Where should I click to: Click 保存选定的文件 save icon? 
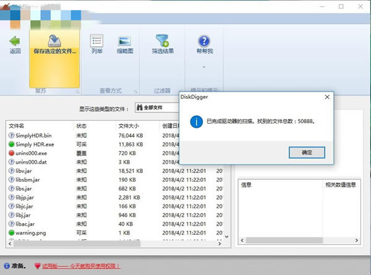(54, 41)
